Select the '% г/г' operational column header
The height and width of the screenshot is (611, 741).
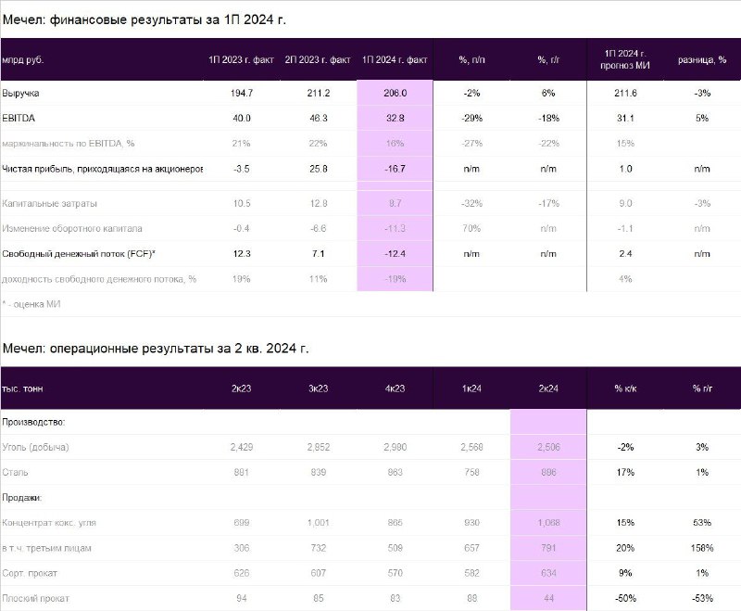(x=702, y=388)
